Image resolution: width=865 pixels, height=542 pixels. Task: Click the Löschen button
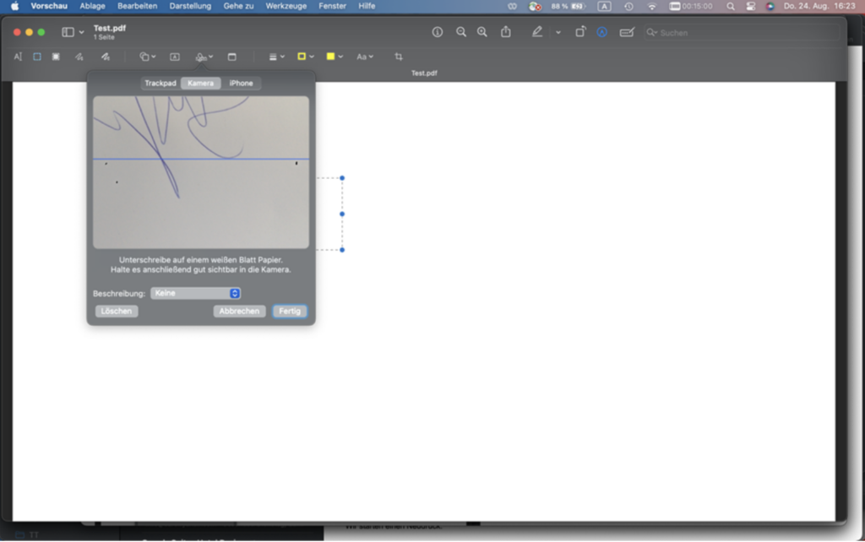tap(117, 311)
